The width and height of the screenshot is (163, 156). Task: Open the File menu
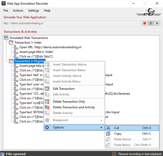[6, 11]
